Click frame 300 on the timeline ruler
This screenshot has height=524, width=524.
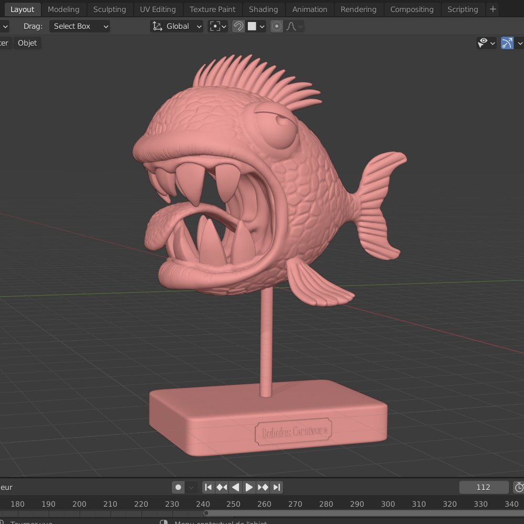coord(388,504)
